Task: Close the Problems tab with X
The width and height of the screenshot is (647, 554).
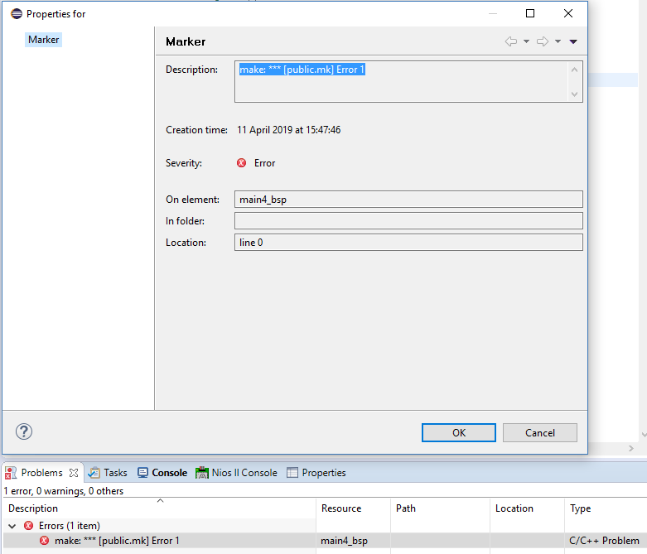Action: [74, 473]
